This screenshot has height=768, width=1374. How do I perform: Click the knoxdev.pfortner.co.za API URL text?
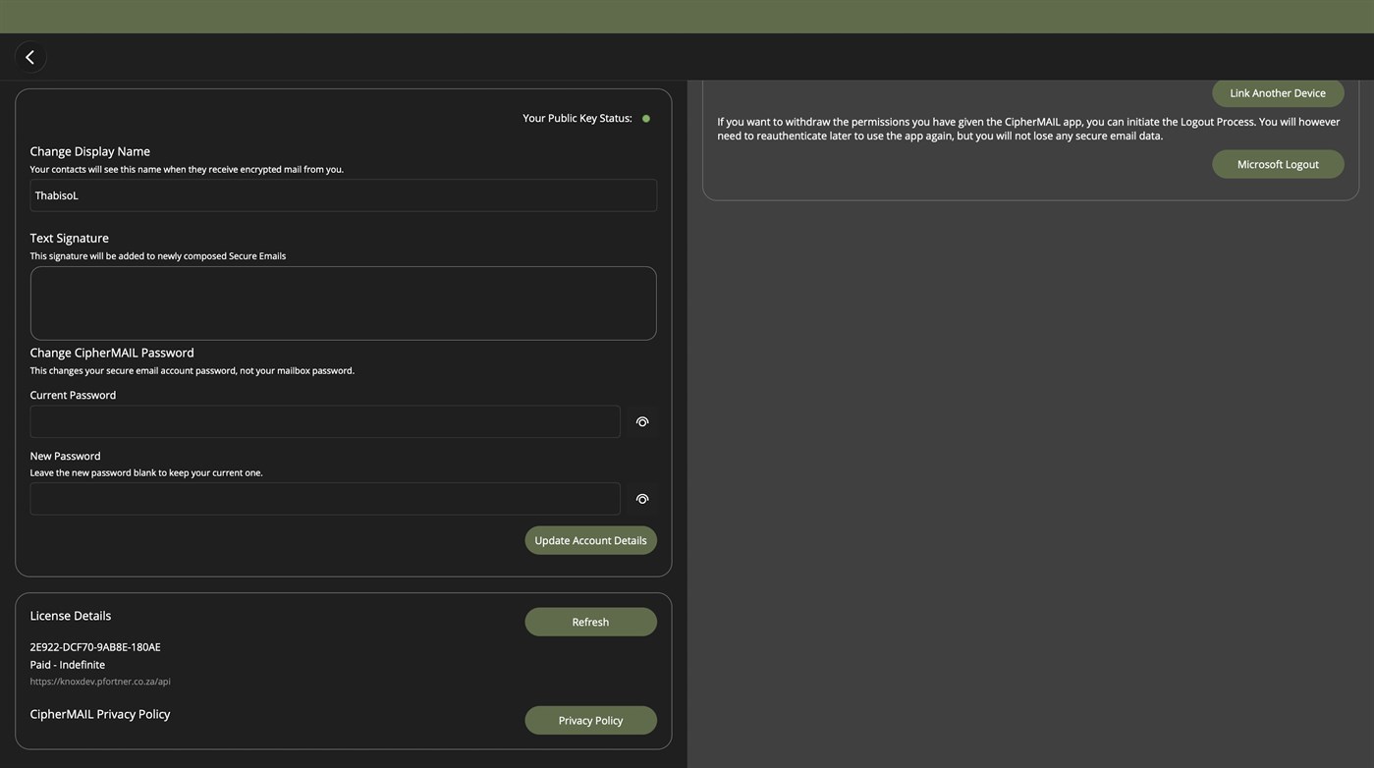point(100,682)
